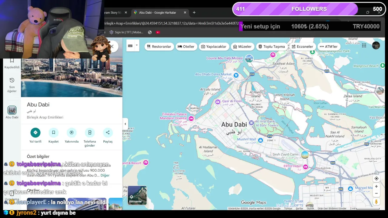Select Abu Dabi thumbnail in sidebar
Viewport: 388px width, 218px height.
pos(12,110)
